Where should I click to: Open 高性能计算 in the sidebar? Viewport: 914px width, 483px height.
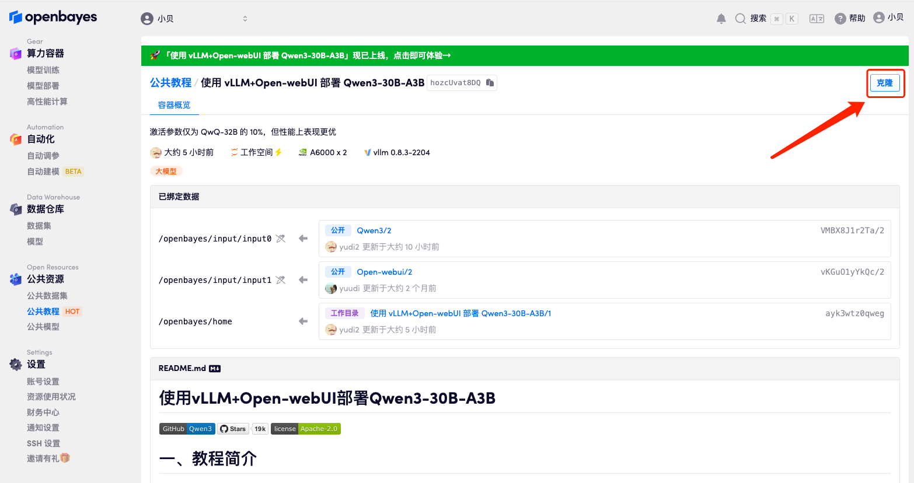47,101
